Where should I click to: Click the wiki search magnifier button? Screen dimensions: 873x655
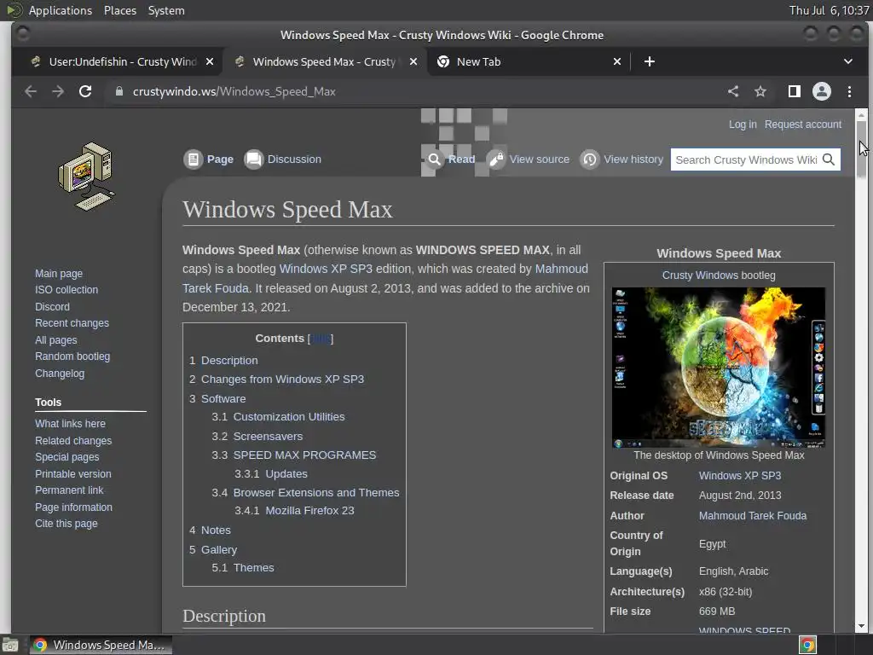coord(829,159)
